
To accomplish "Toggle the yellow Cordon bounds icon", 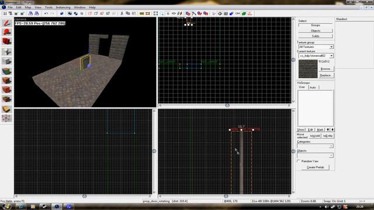I will point(142,13).
